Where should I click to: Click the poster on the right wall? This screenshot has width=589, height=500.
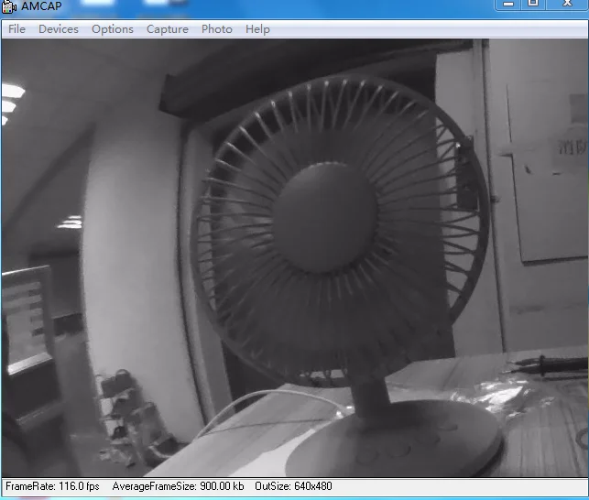click(550, 174)
